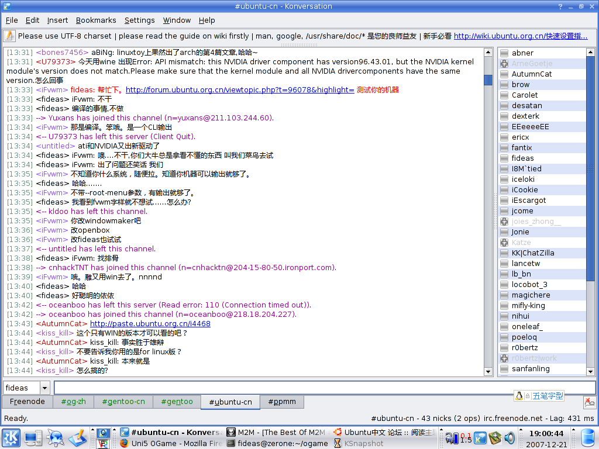This screenshot has height=449, width=599.
Task: Select nick abner in the nick list
Action: [x=542, y=53]
